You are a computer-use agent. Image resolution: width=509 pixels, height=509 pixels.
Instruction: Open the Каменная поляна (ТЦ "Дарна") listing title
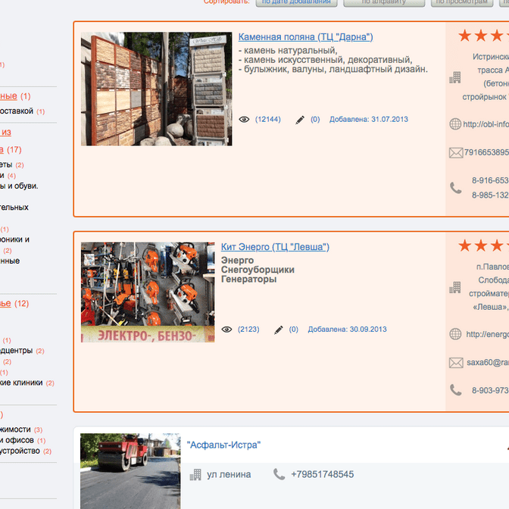coord(305,37)
